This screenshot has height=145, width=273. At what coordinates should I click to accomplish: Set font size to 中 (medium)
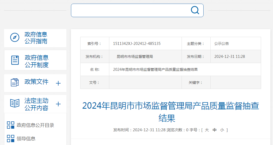coord(214,130)
